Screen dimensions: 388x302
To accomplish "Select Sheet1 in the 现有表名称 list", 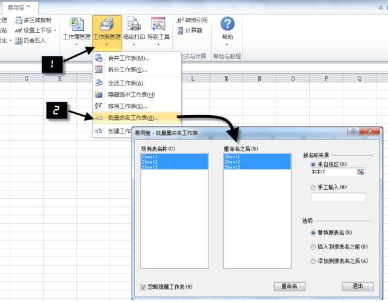I will (175, 156).
